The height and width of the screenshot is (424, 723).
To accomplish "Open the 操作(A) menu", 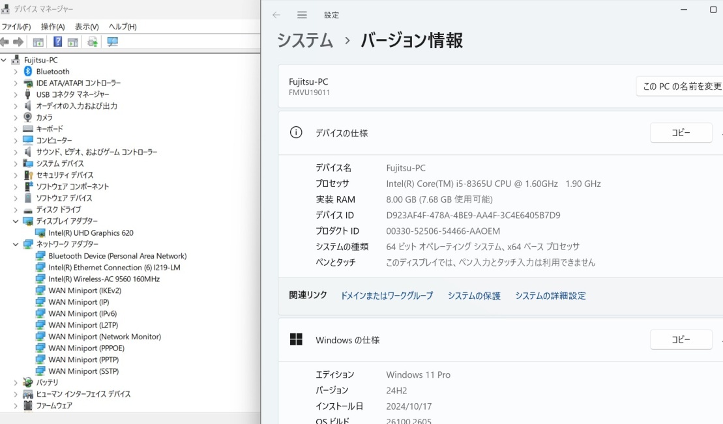I will coord(53,27).
